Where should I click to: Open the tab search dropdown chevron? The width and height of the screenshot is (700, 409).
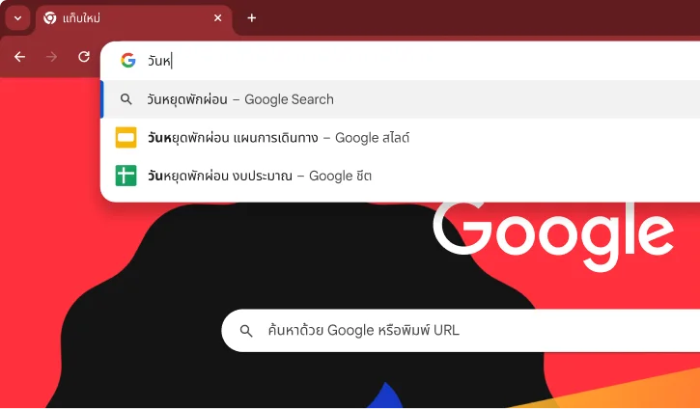(17, 18)
